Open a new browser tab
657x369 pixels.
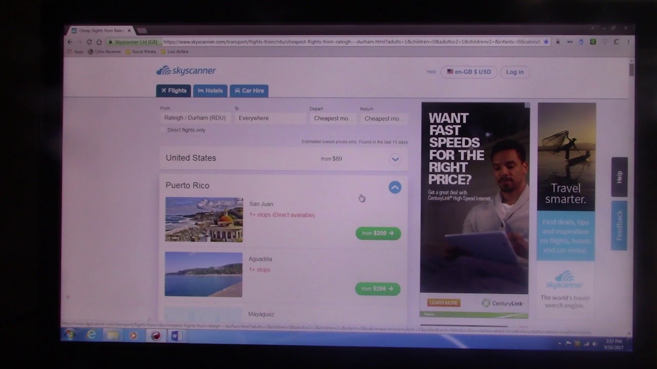pyautogui.click(x=142, y=31)
